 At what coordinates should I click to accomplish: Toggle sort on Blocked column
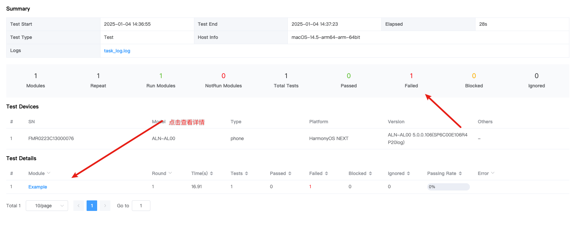(370, 173)
